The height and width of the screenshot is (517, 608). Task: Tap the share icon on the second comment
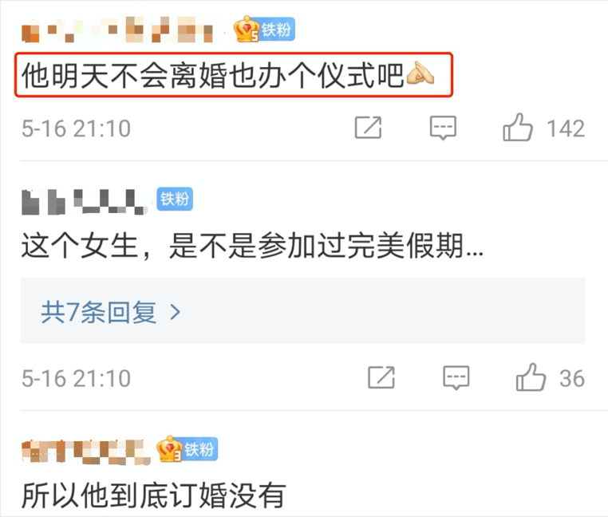tap(381, 377)
